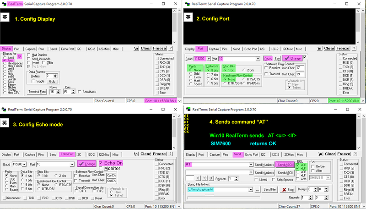Enable Half Duplex checkbox
The image size is (366, 209).
[x=29, y=55]
